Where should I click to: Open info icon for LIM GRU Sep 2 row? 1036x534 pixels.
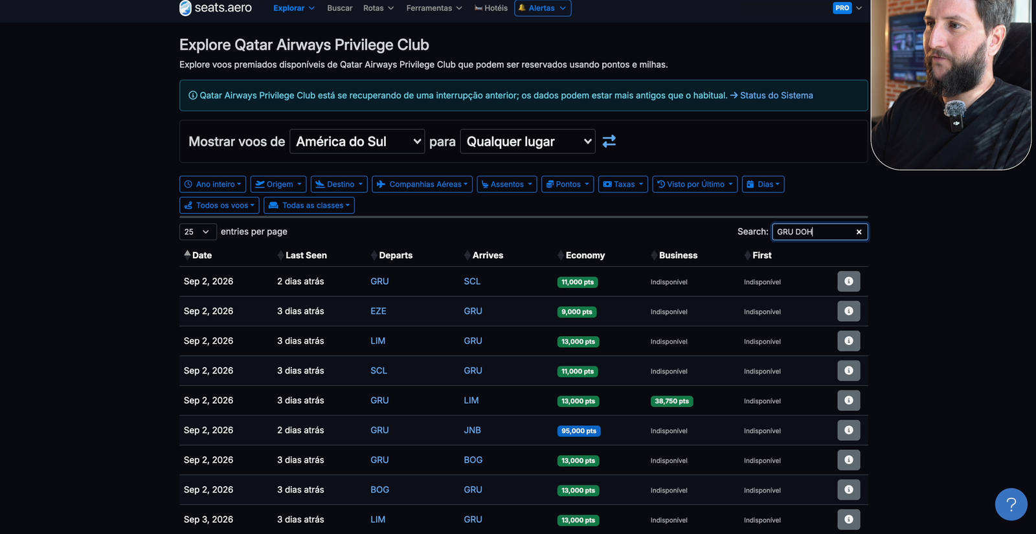coord(848,341)
